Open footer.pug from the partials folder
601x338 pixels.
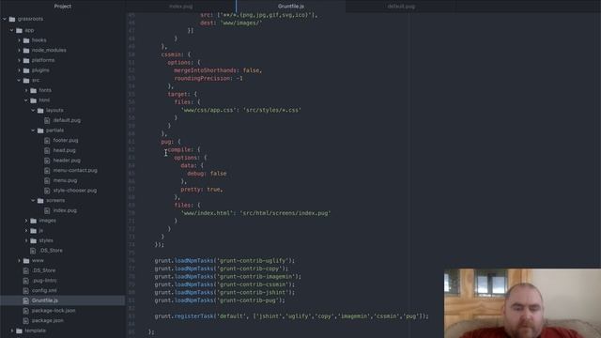(66, 140)
